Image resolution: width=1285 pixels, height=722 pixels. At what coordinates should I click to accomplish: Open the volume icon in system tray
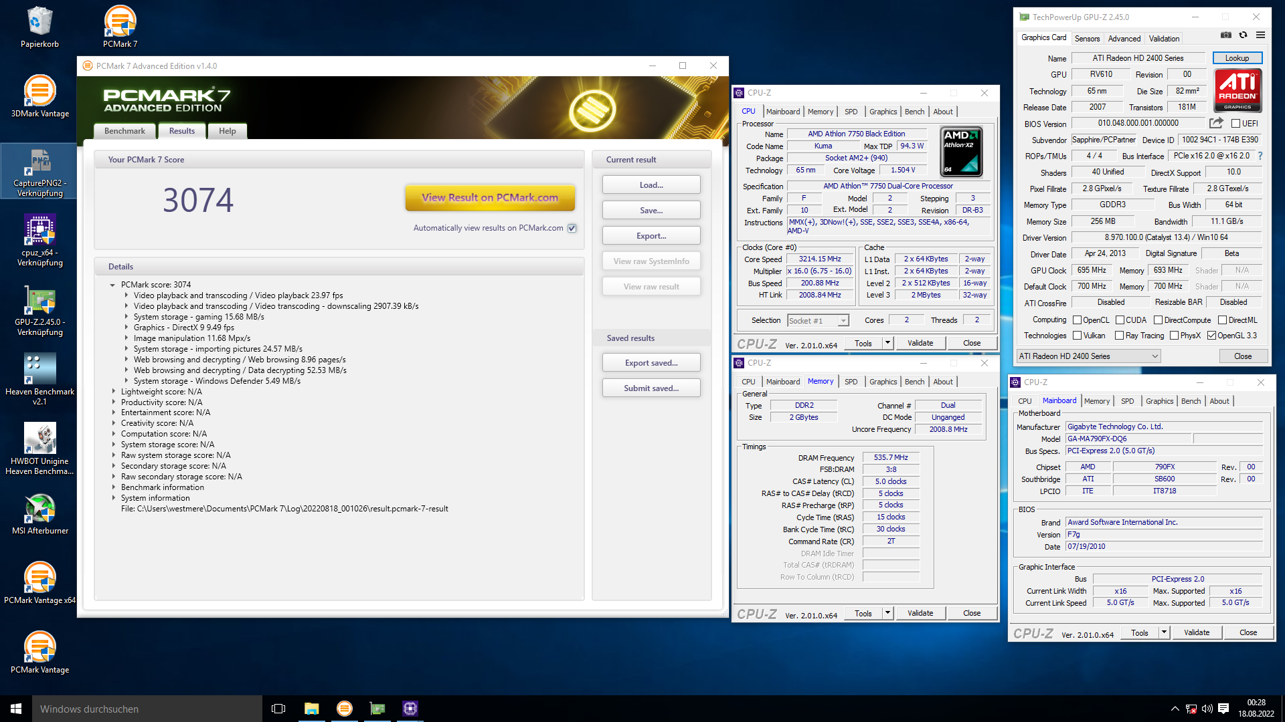click(1207, 709)
